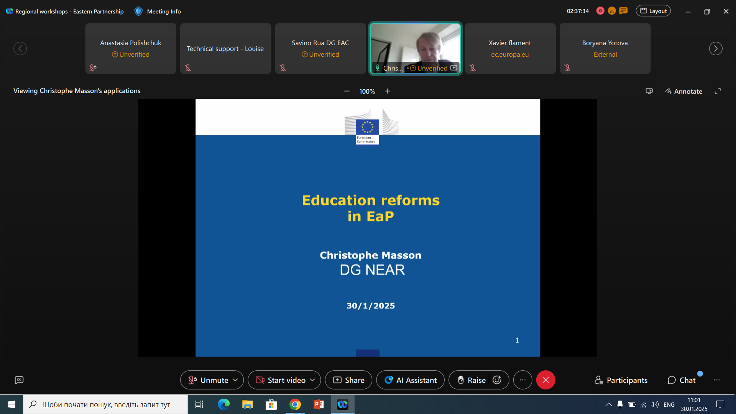
Task: Click the reactions smiley icon
Action: [x=497, y=380]
